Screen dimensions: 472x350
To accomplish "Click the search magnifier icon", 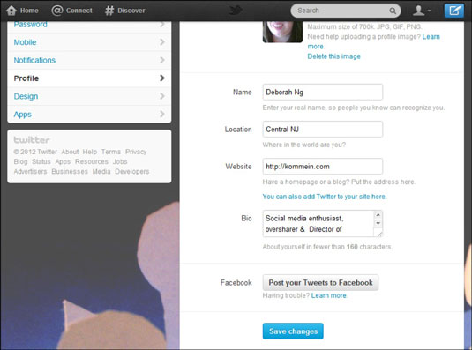I will tap(393, 11).
